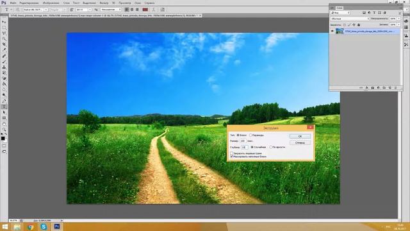Open the layer blend mode dropdown
Image resolution: width=410 pixels, height=231 pixels.
(x=350, y=19)
